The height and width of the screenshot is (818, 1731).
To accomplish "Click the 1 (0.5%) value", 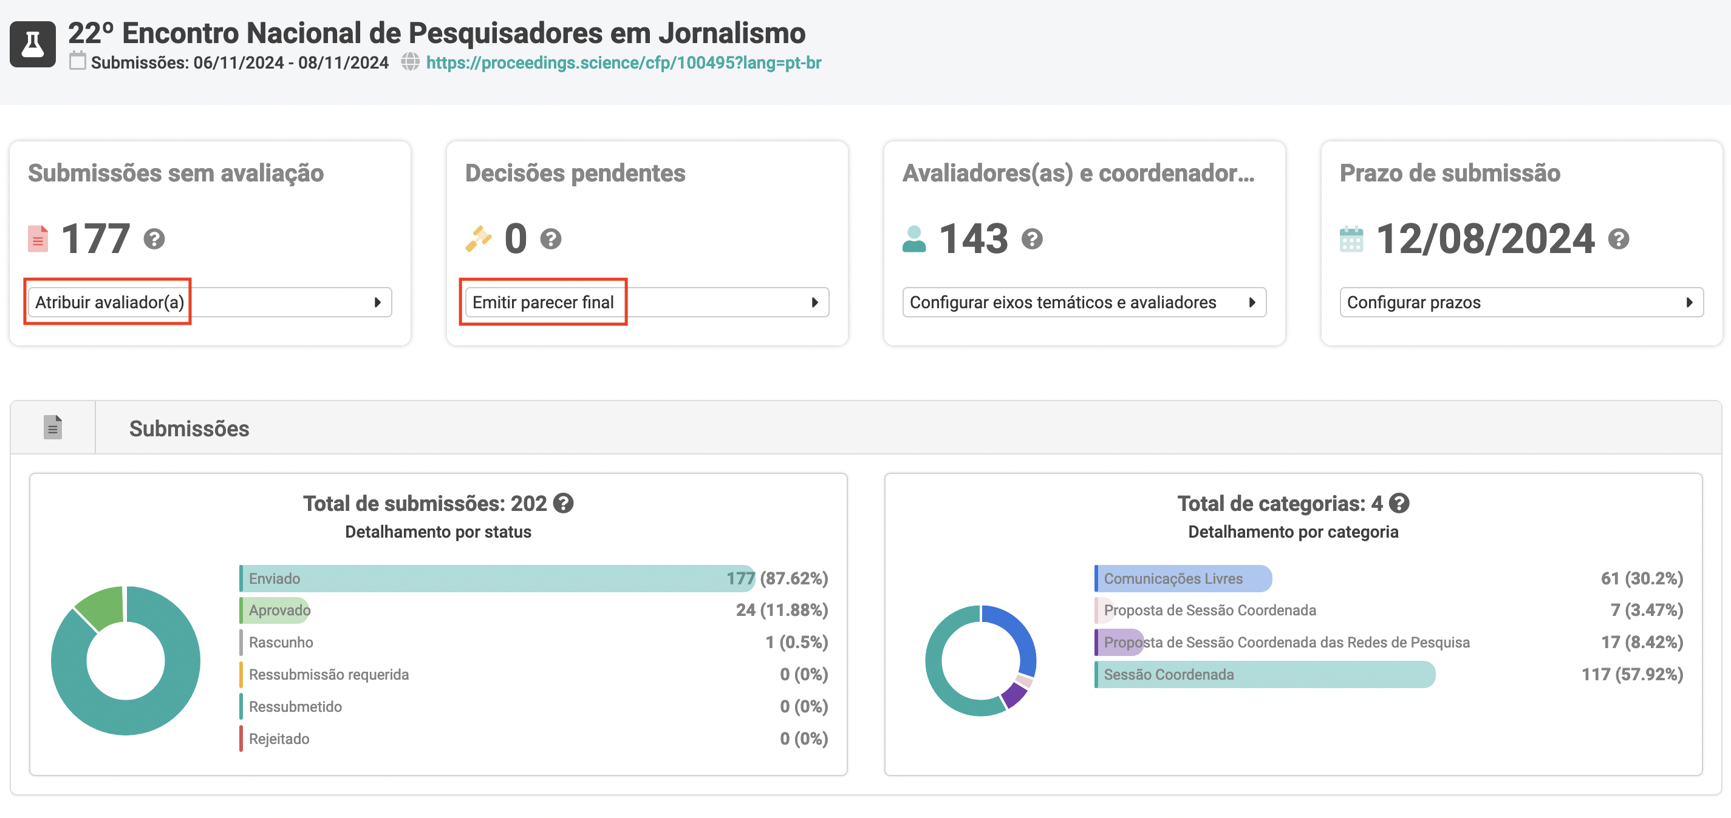I will point(796,642).
